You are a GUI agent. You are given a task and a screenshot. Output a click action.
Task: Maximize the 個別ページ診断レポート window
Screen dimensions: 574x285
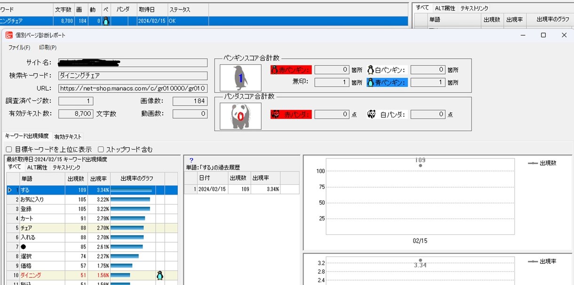click(x=543, y=35)
